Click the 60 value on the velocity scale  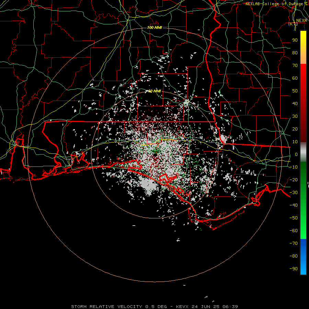[x=295, y=78]
